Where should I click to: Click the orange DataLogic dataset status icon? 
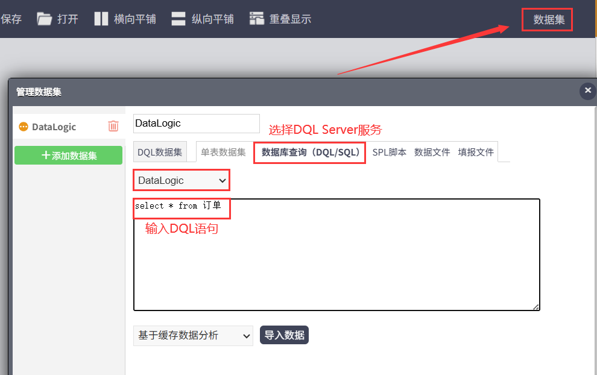tap(24, 127)
